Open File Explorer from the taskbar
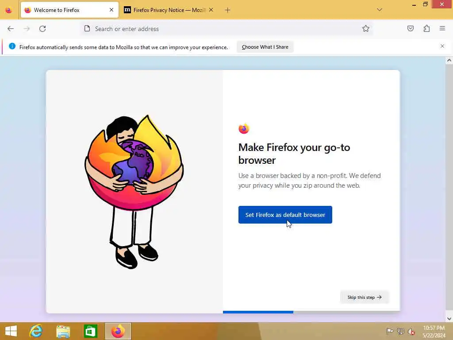 63,331
